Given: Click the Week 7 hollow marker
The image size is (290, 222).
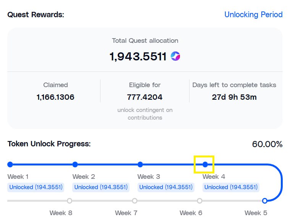Looking at the screenshot, I should coord(134,201).
